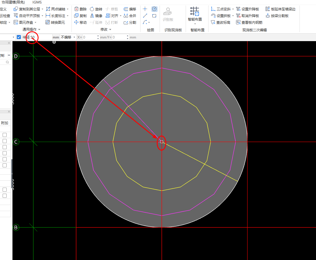The image size is (316, 260).
Task: Close the lower left panel
Action: pyautogui.click(x=9, y=111)
